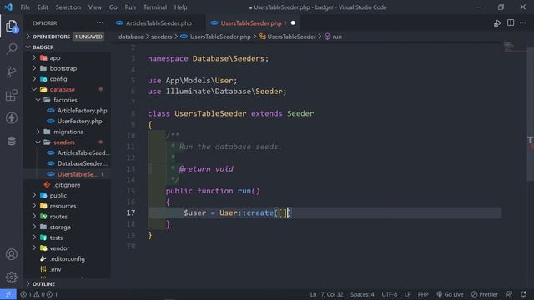Open the Edit menu
Image resolution: width=534 pixels, height=300 pixels.
(x=43, y=7)
